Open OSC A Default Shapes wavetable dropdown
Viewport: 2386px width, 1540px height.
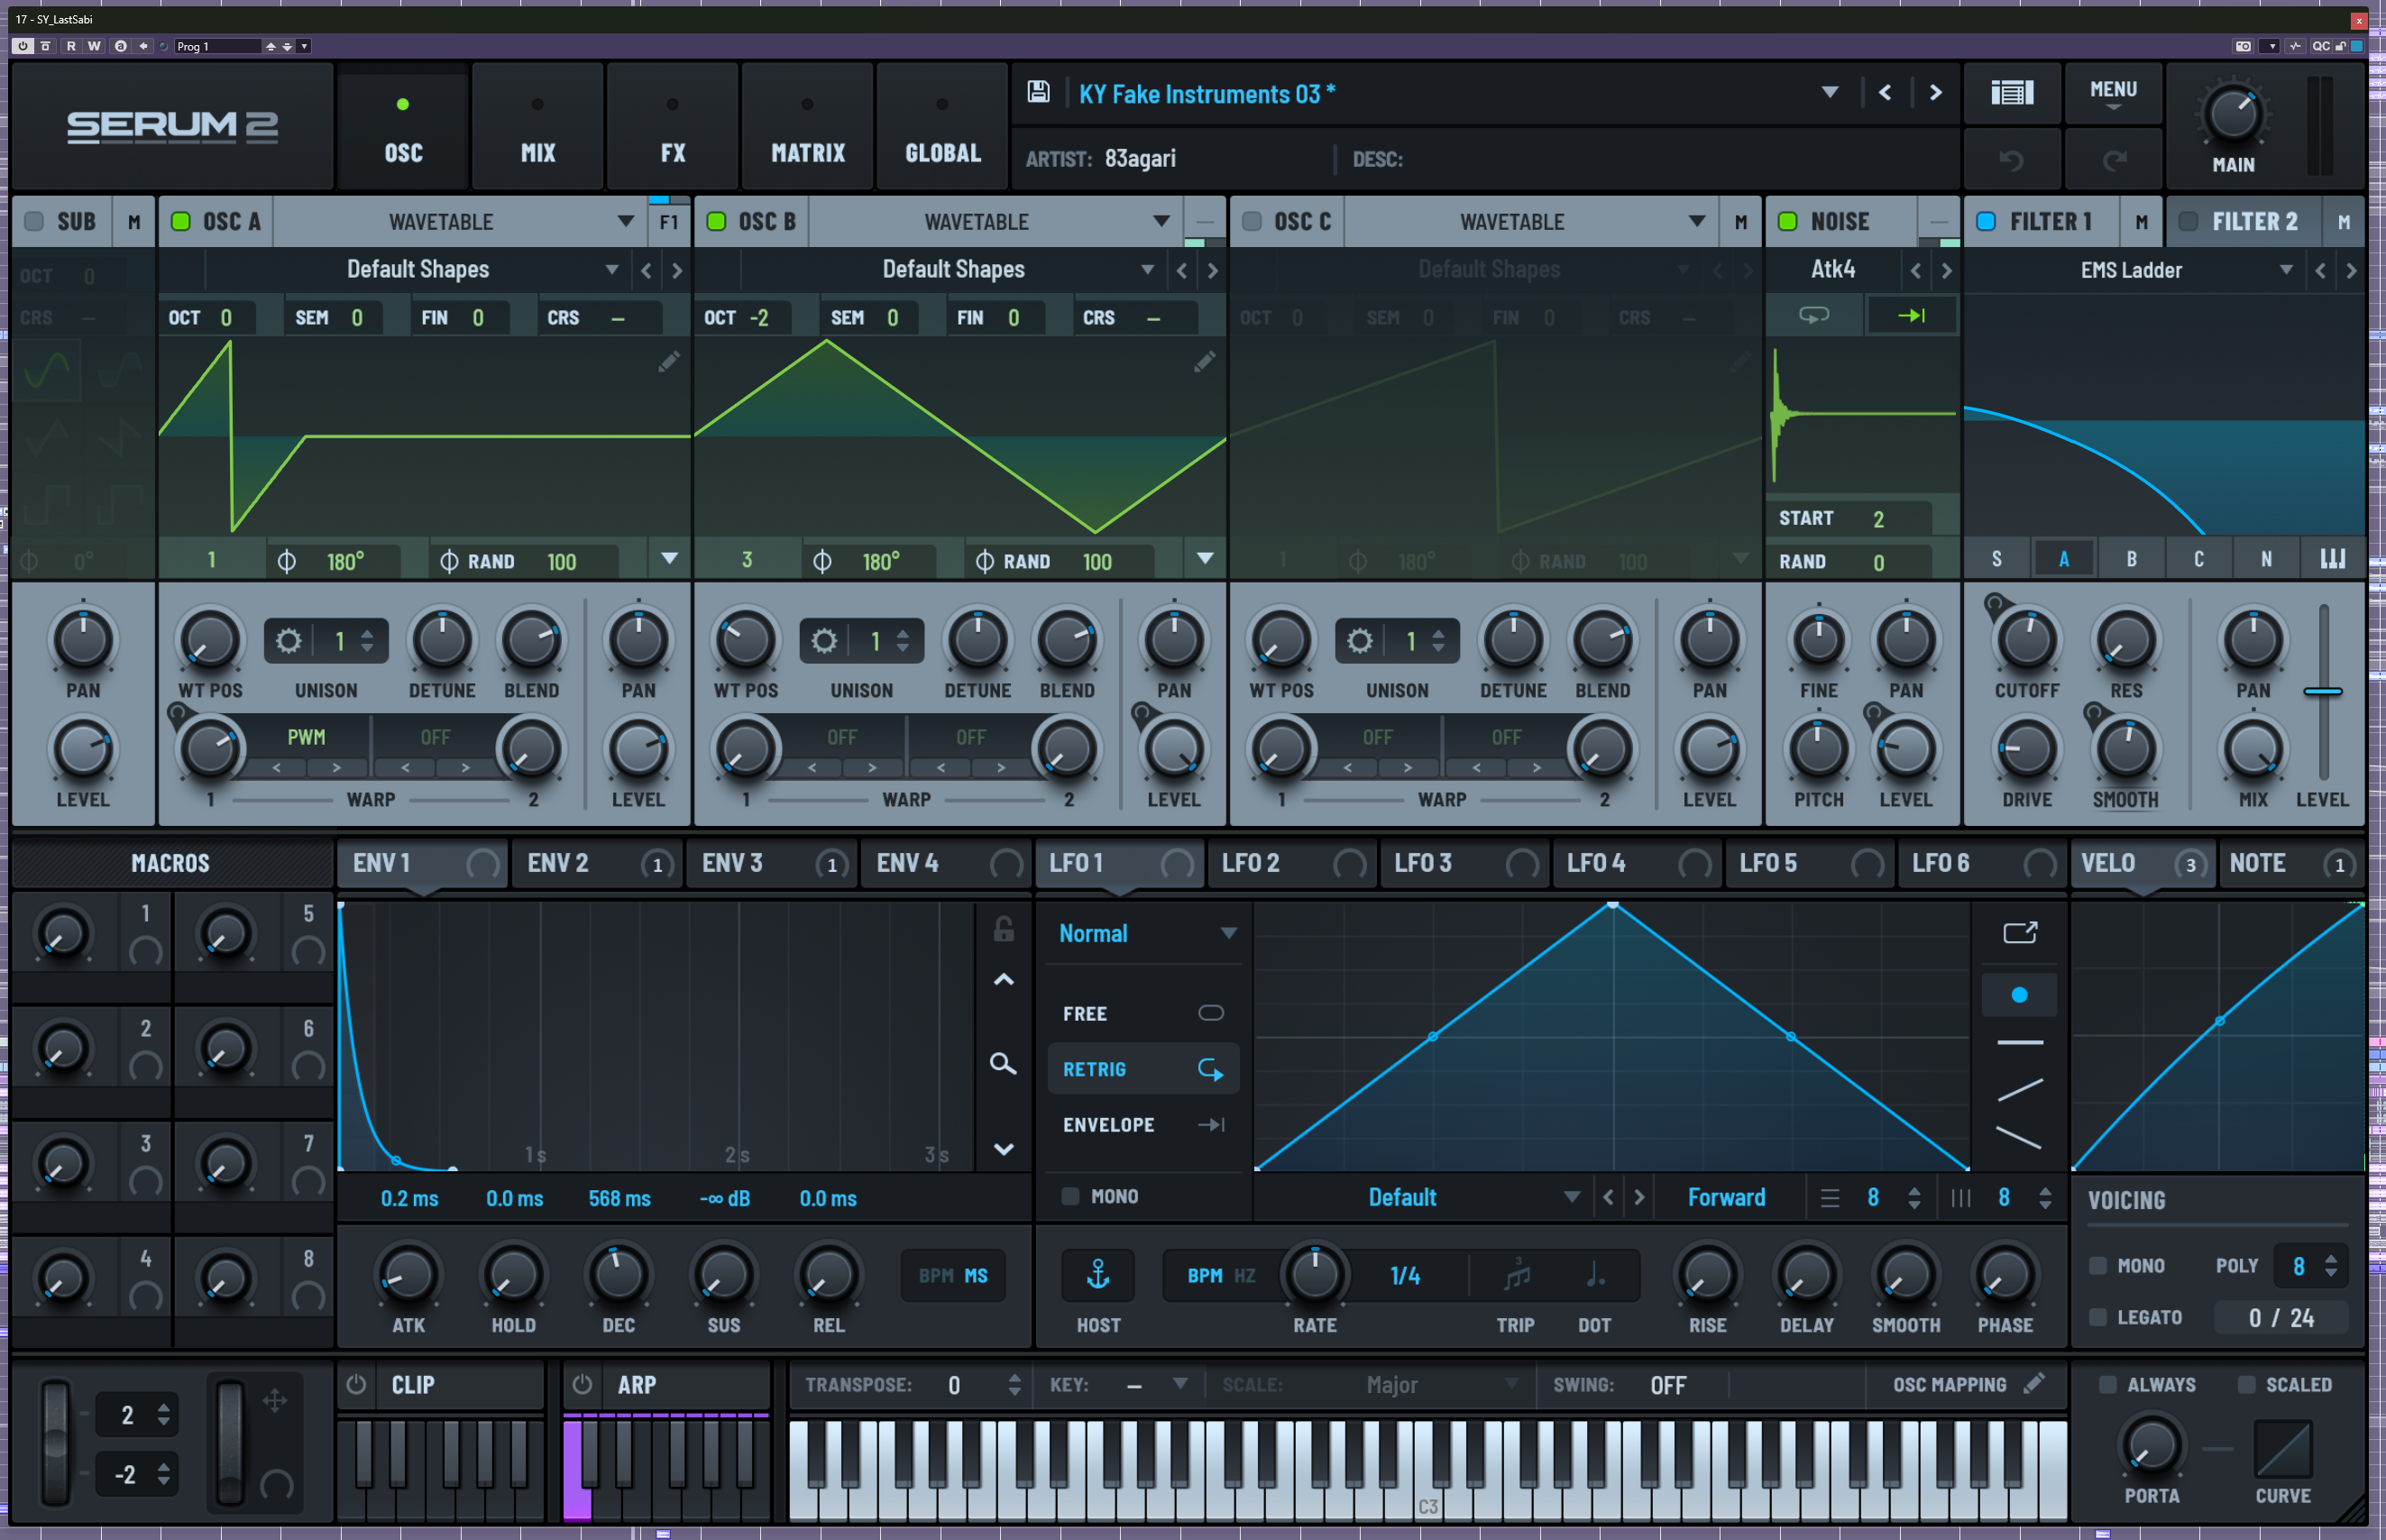(x=611, y=270)
